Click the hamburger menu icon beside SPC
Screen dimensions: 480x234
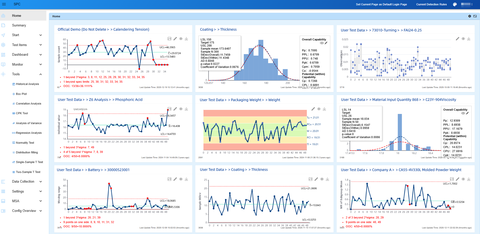(x=4, y=4)
